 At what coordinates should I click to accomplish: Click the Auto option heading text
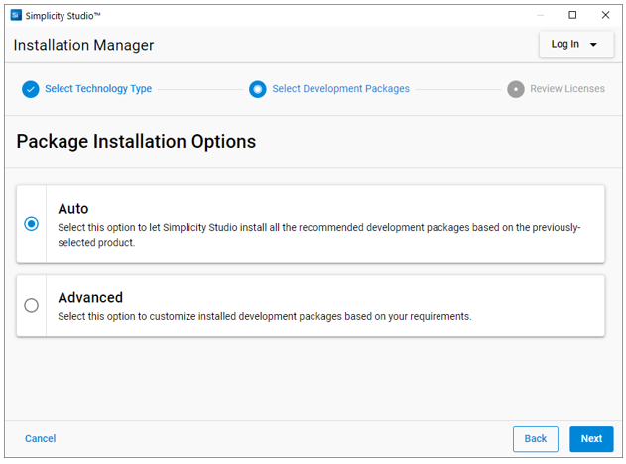(x=73, y=209)
